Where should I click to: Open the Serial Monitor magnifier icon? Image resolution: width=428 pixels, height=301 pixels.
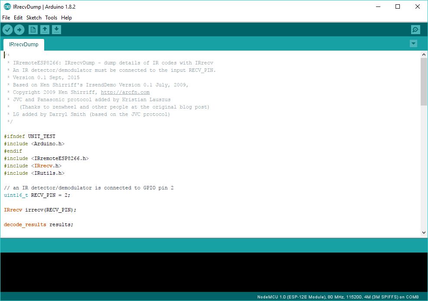click(415, 30)
